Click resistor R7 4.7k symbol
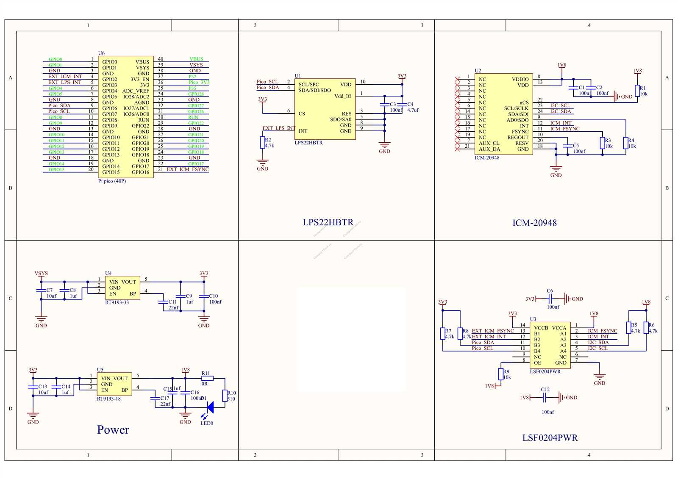Image resolution: width=678 pixels, height=479 pixels. (442, 334)
